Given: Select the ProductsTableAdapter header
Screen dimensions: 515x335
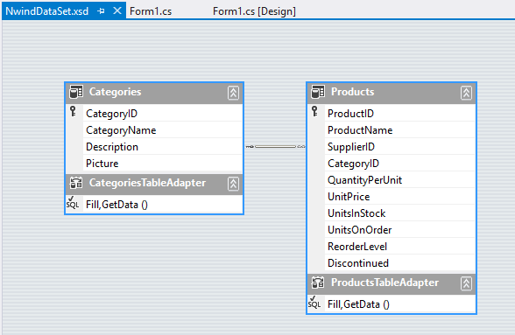Looking at the screenshot, I should coord(392,283).
